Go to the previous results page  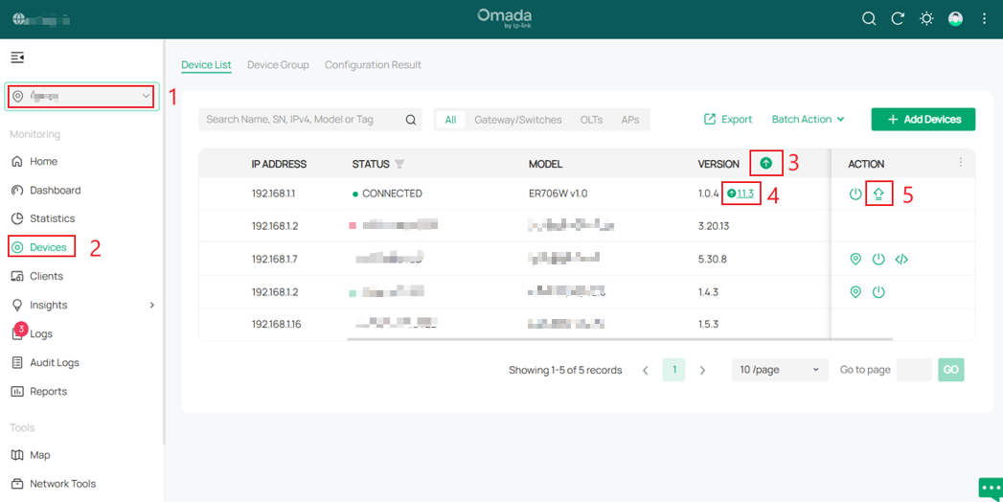(x=646, y=370)
